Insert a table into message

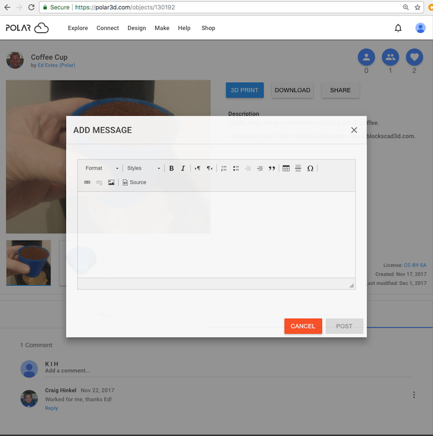point(286,168)
